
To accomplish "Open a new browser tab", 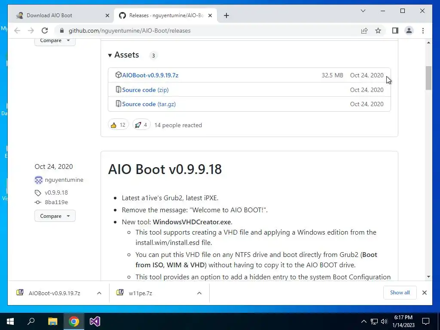I will click(226, 15).
